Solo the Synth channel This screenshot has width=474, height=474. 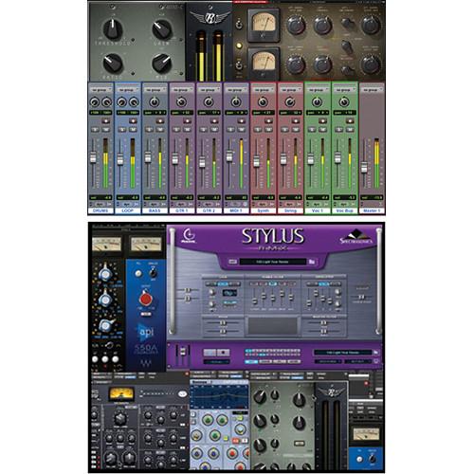[258, 130]
